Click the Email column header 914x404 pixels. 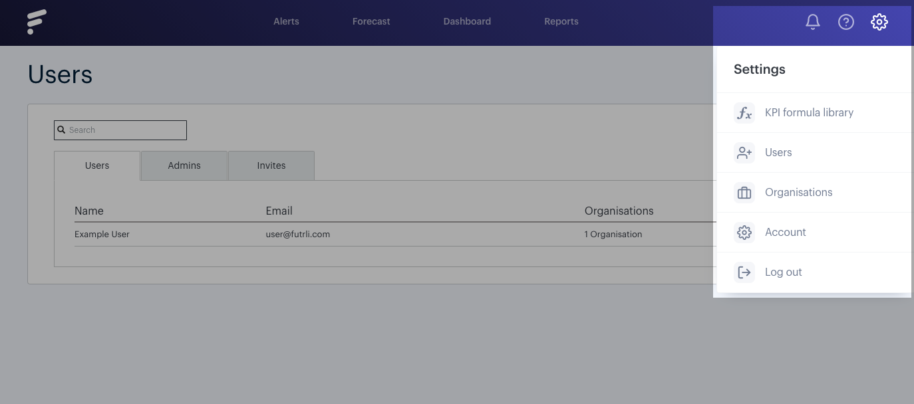(x=279, y=211)
